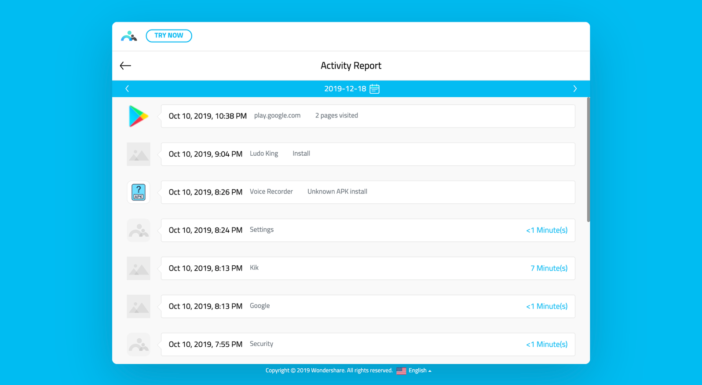Click the FamiSafe logo icon
The height and width of the screenshot is (385, 702).
click(x=129, y=36)
